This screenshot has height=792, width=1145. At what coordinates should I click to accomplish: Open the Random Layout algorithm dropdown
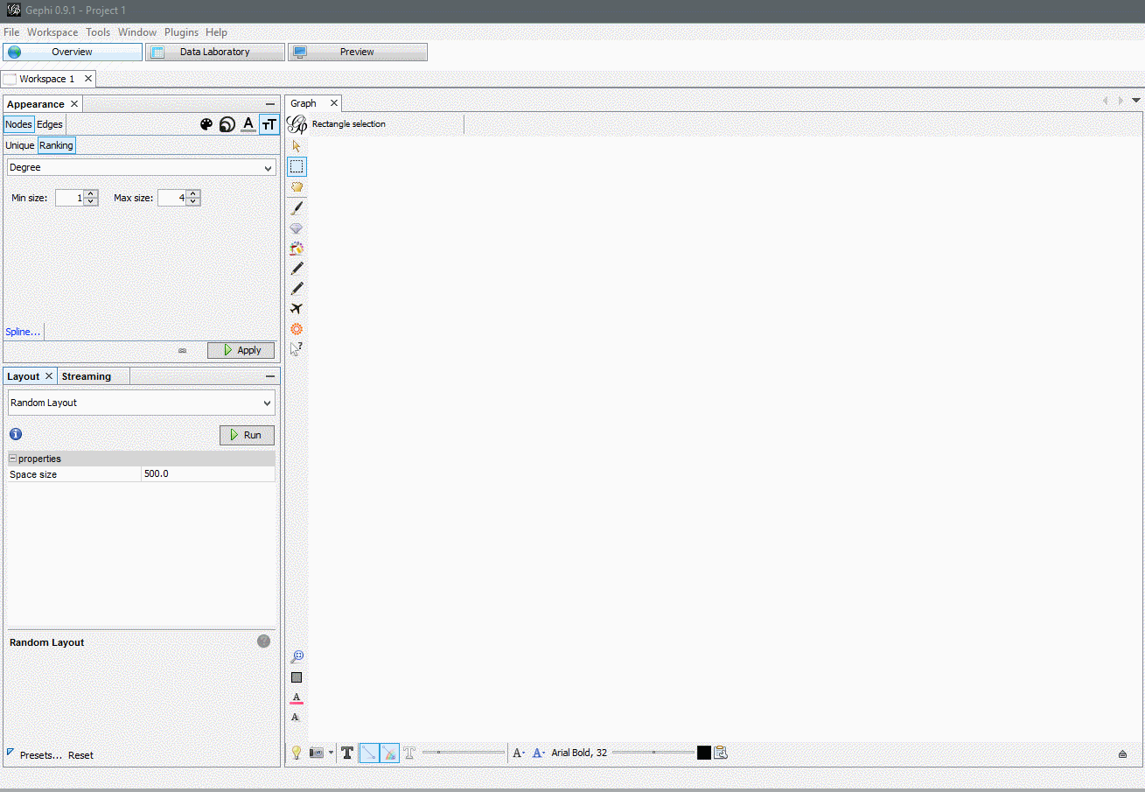[142, 403]
